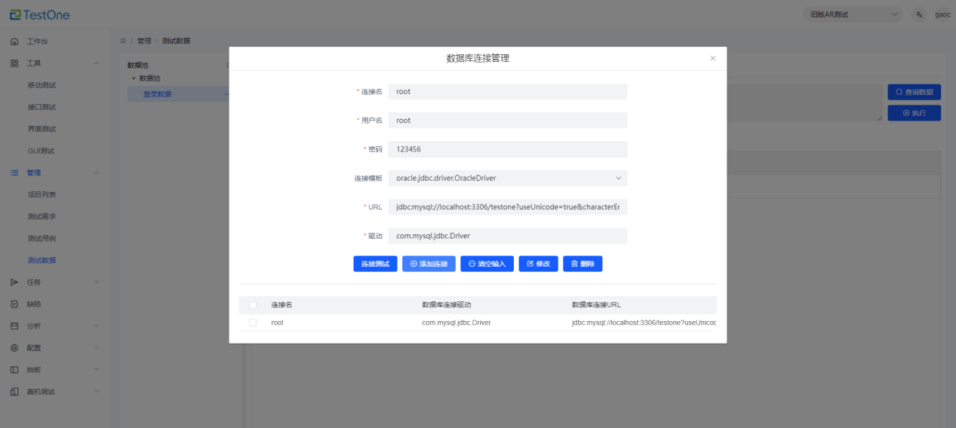Open 测试用例 in the sidebar menu

pyautogui.click(x=41, y=239)
